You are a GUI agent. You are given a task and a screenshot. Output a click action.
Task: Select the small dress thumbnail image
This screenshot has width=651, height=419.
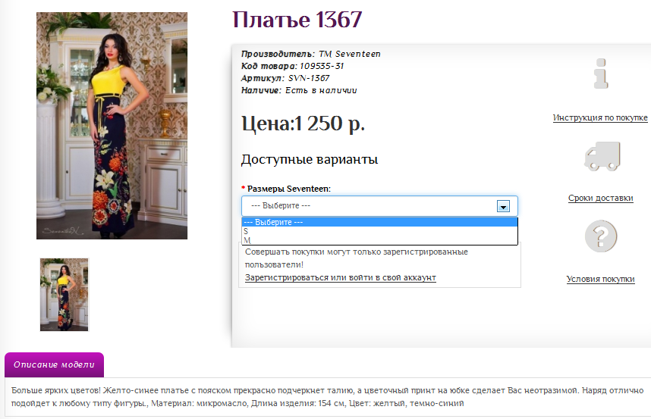[64, 295]
